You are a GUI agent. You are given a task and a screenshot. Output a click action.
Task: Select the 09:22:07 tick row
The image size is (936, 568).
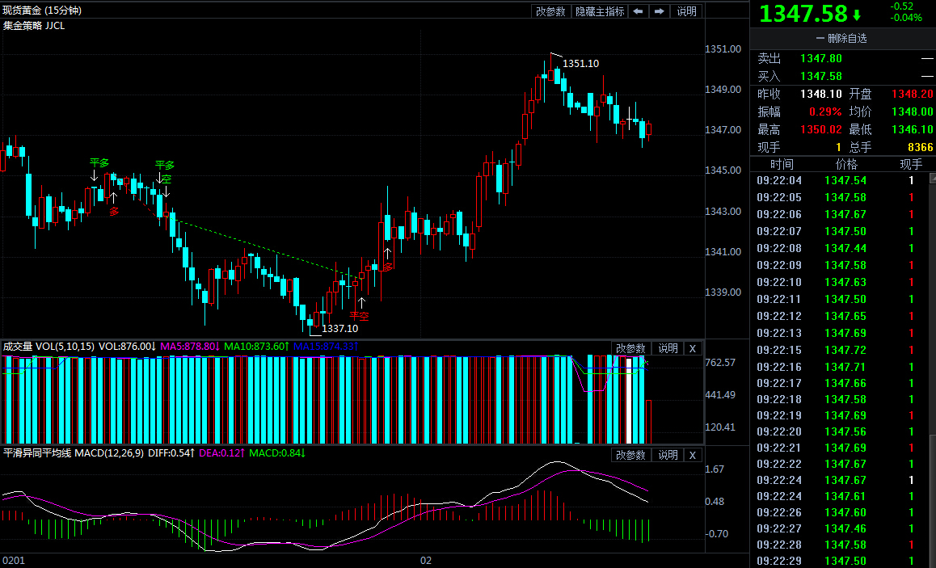click(839, 231)
